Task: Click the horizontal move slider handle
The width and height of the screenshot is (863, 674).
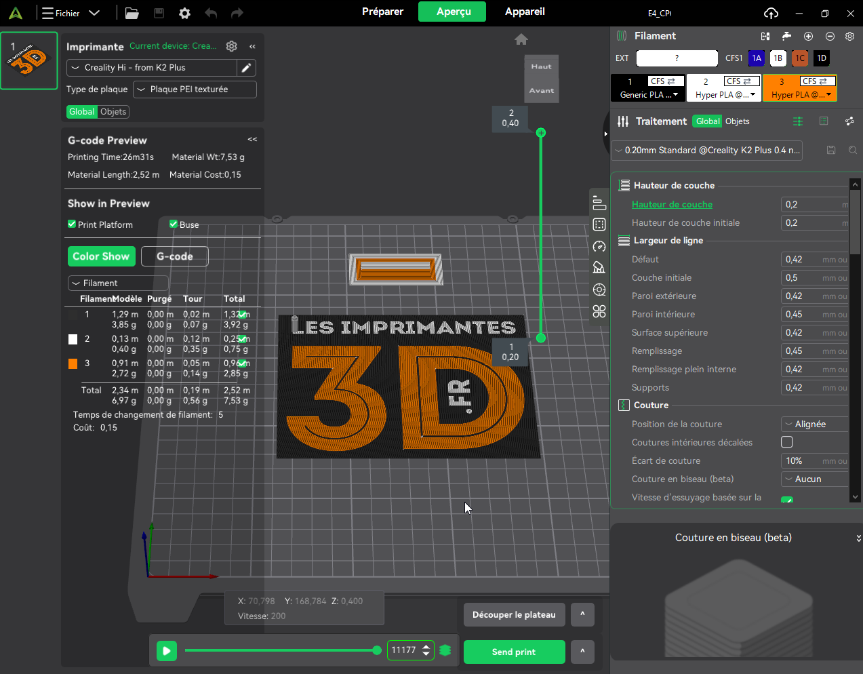Action: [377, 650]
